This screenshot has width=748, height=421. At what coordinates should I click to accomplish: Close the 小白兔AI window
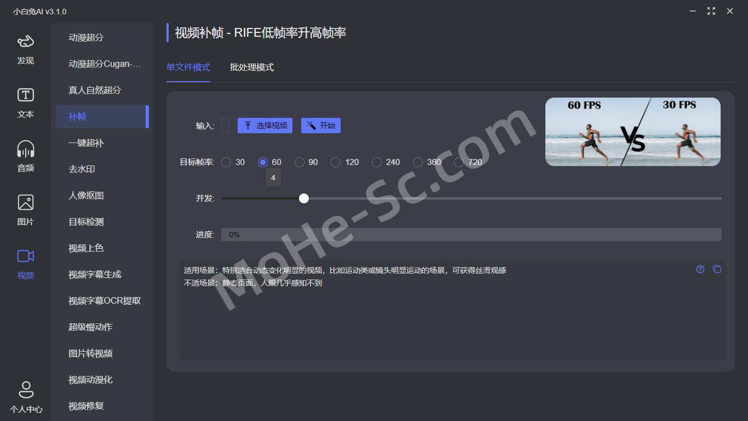[730, 11]
